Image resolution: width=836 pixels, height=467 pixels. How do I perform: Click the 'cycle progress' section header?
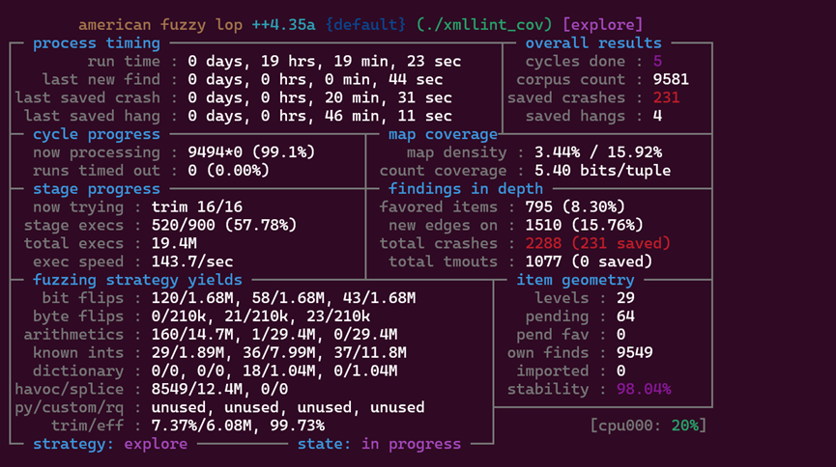click(97, 134)
